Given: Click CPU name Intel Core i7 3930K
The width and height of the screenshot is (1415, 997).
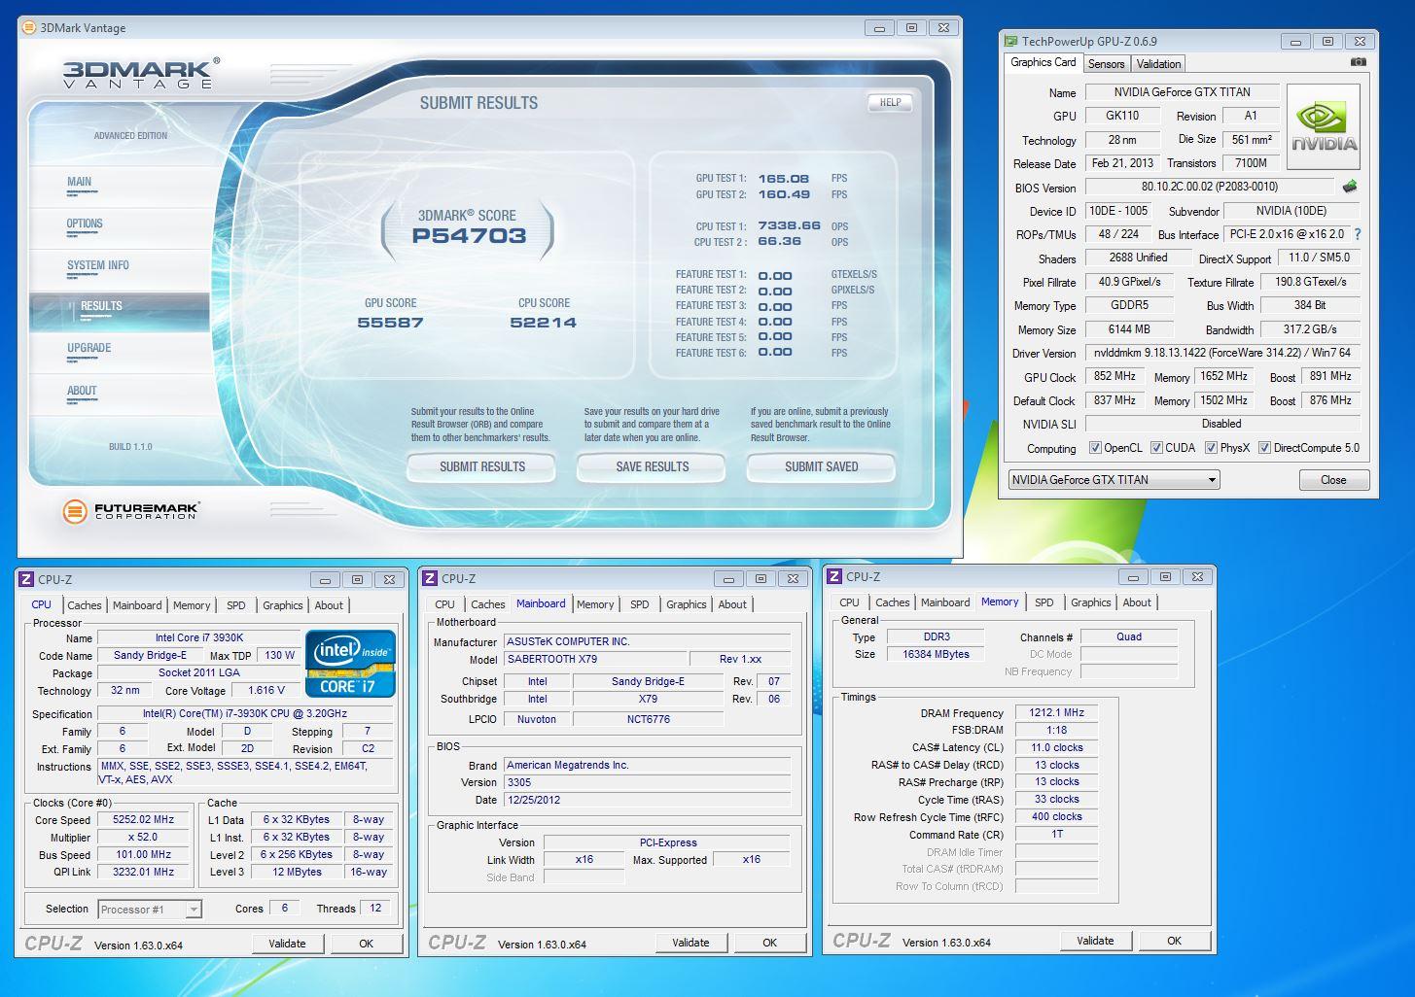Looking at the screenshot, I should (199, 638).
